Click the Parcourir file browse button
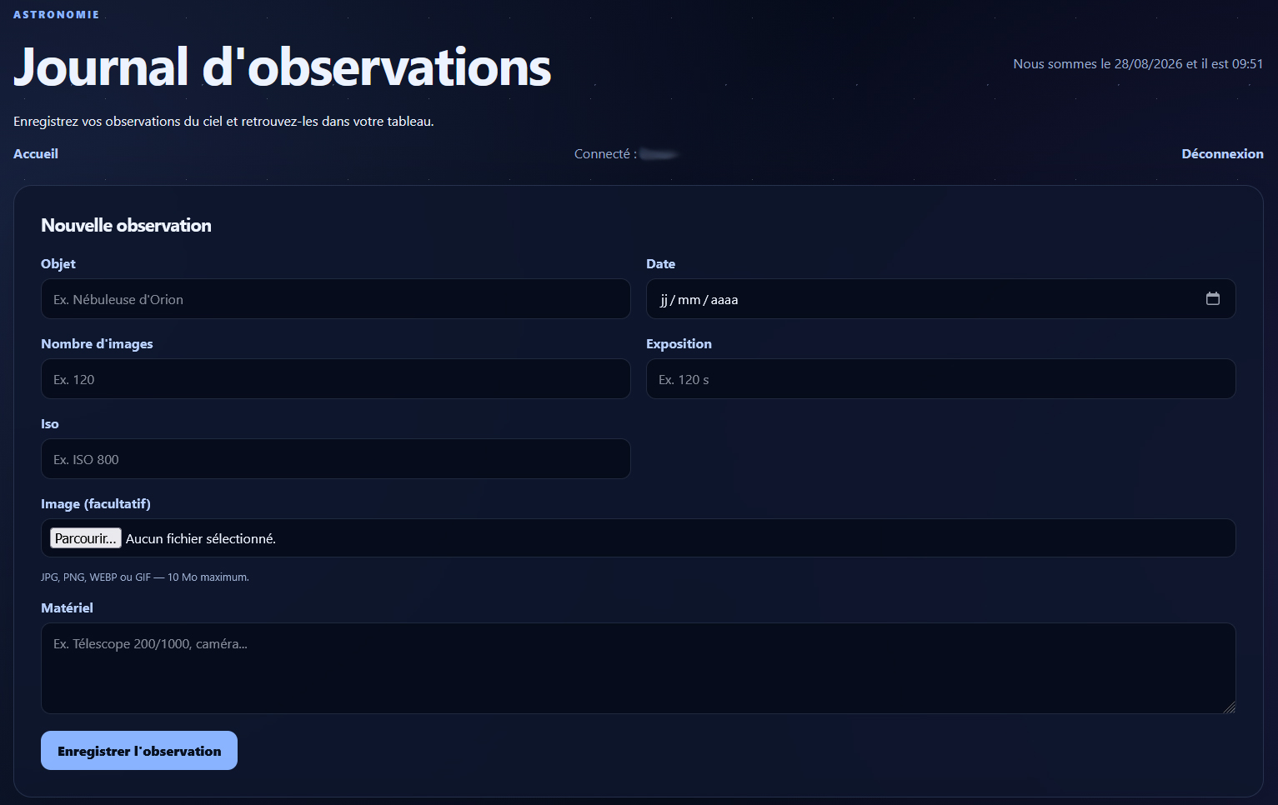 [86, 538]
